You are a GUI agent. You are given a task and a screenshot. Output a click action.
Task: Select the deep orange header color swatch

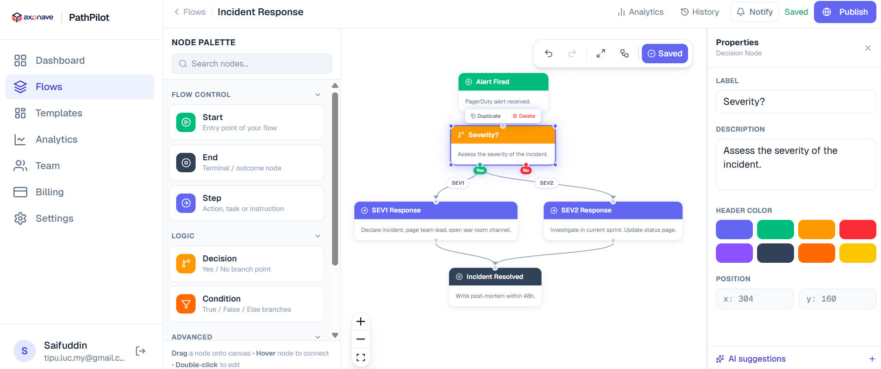coord(817,253)
